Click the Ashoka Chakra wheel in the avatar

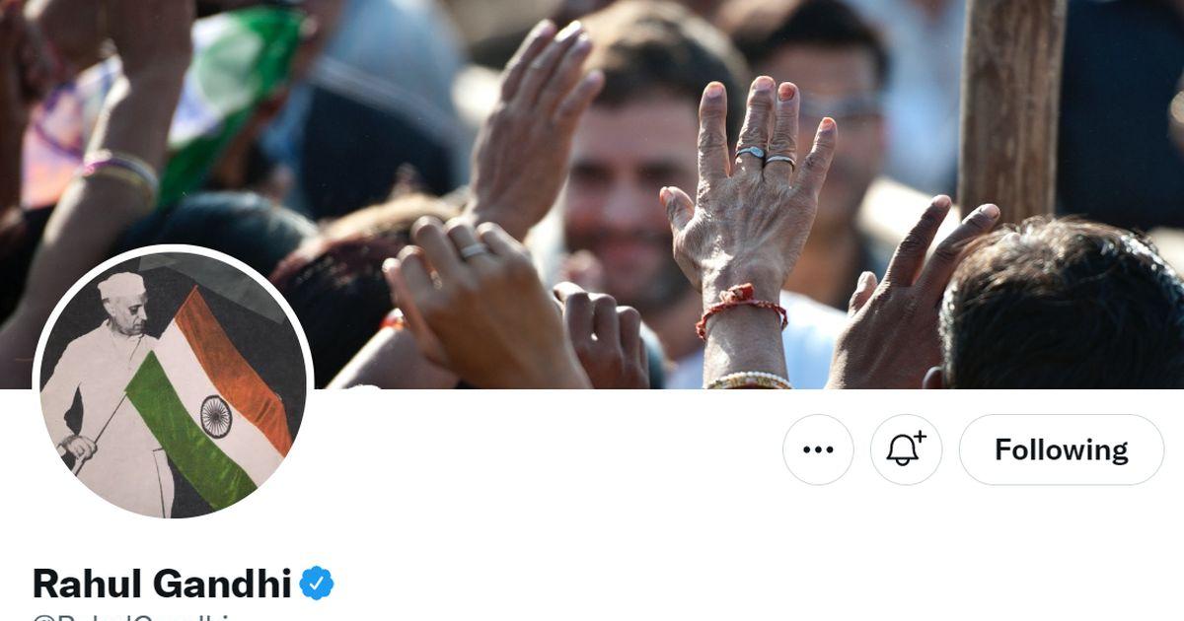coord(216,416)
